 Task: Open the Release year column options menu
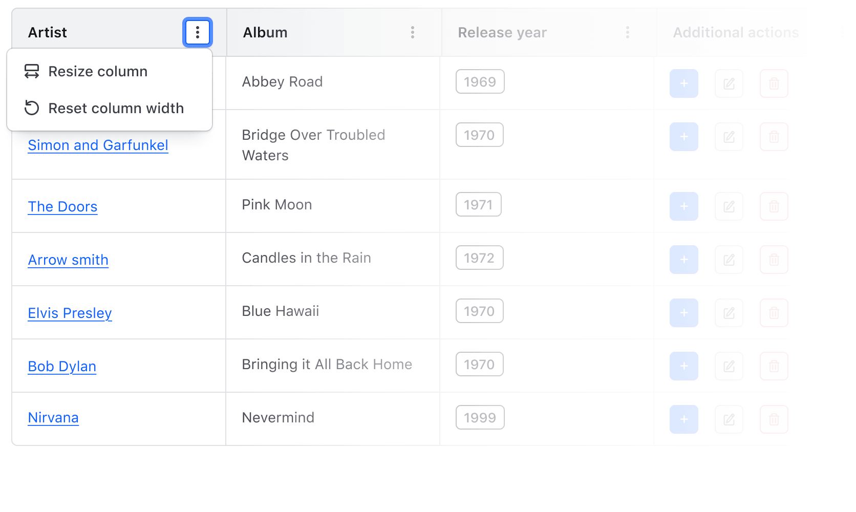tap(627, 33)
